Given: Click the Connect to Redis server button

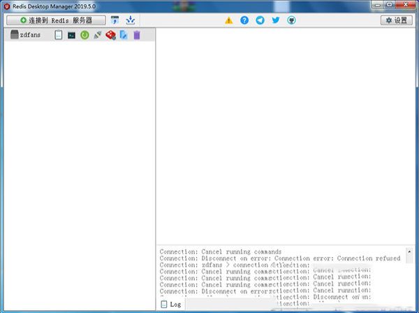Looking at the screenshot, I should point(56,20).
